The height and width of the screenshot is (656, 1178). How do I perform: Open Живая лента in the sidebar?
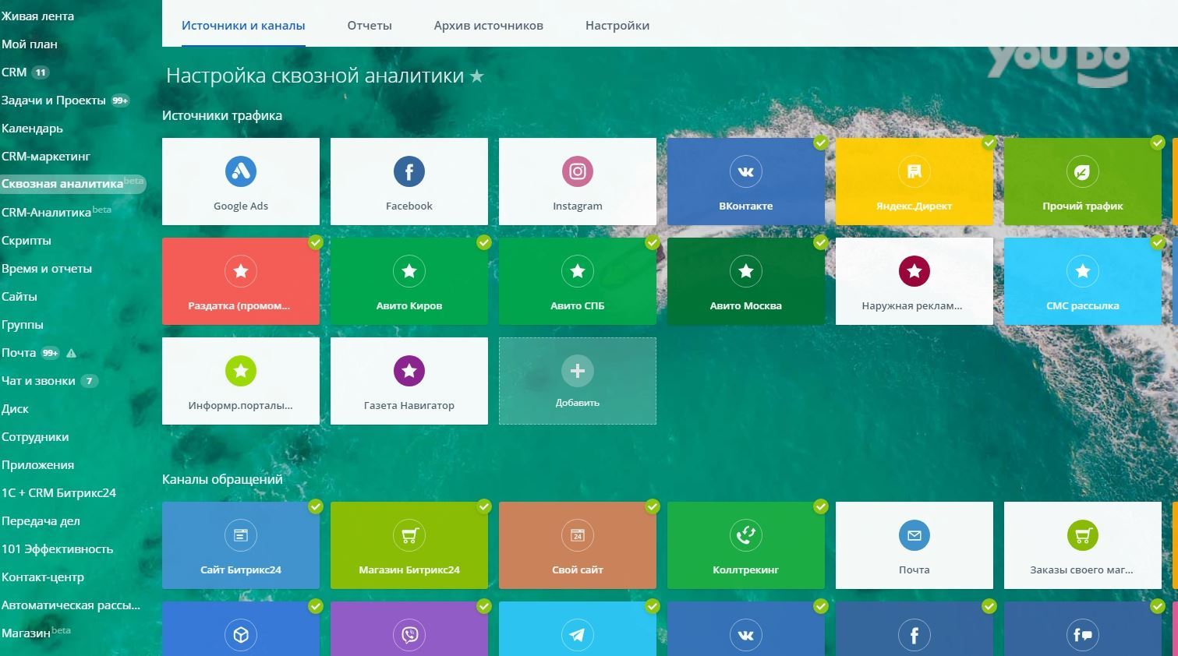pos(37,16)
